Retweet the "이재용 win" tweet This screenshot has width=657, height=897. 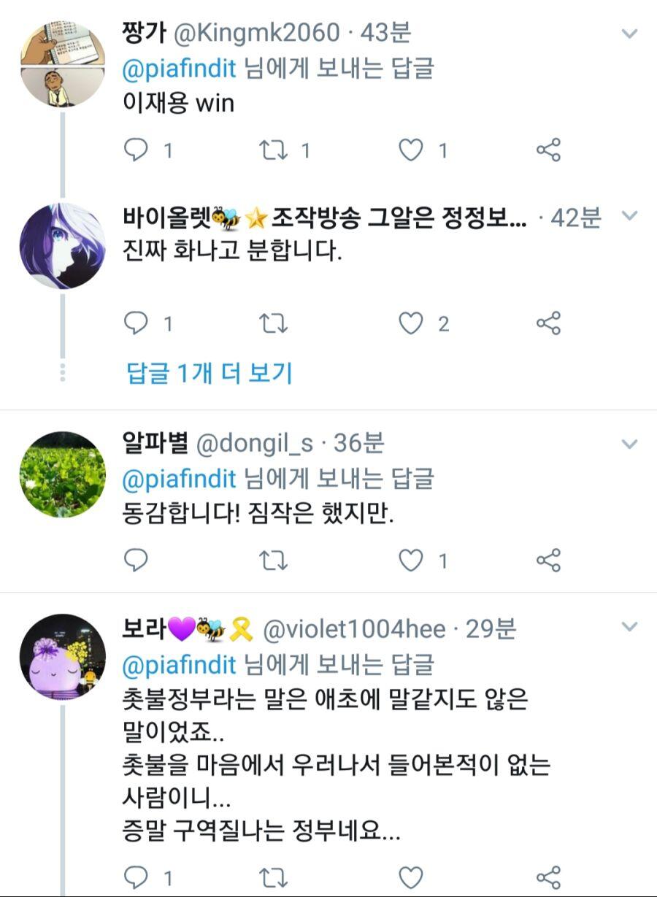[x=274, y=150]
